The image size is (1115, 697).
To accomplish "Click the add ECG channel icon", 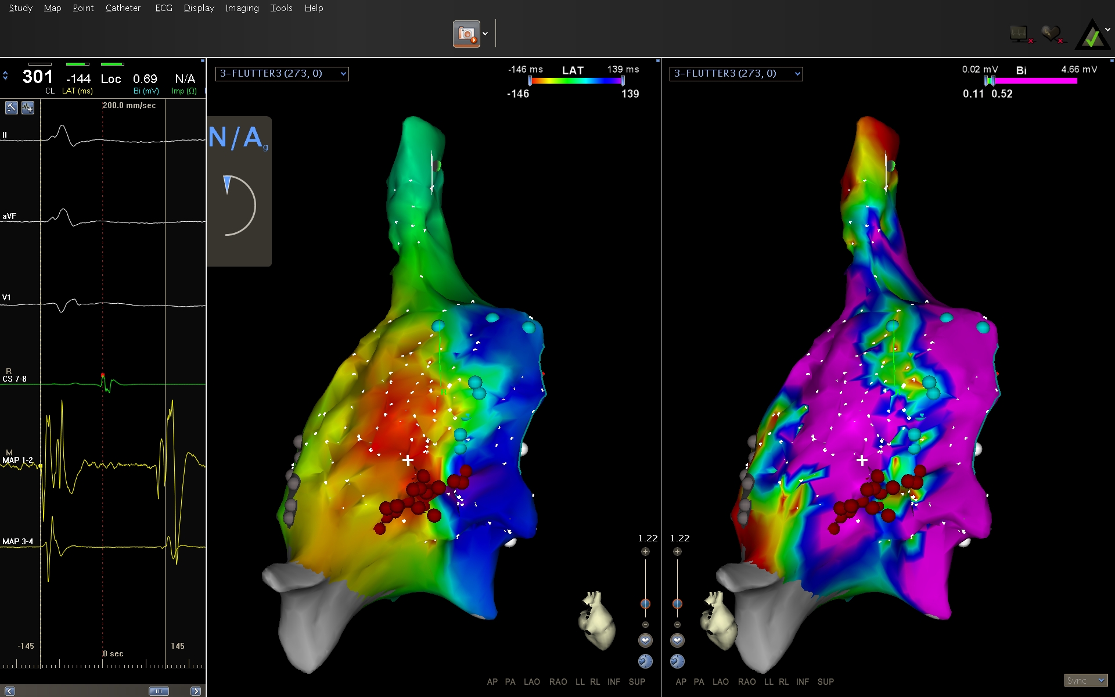I will [x=28, y=107].
